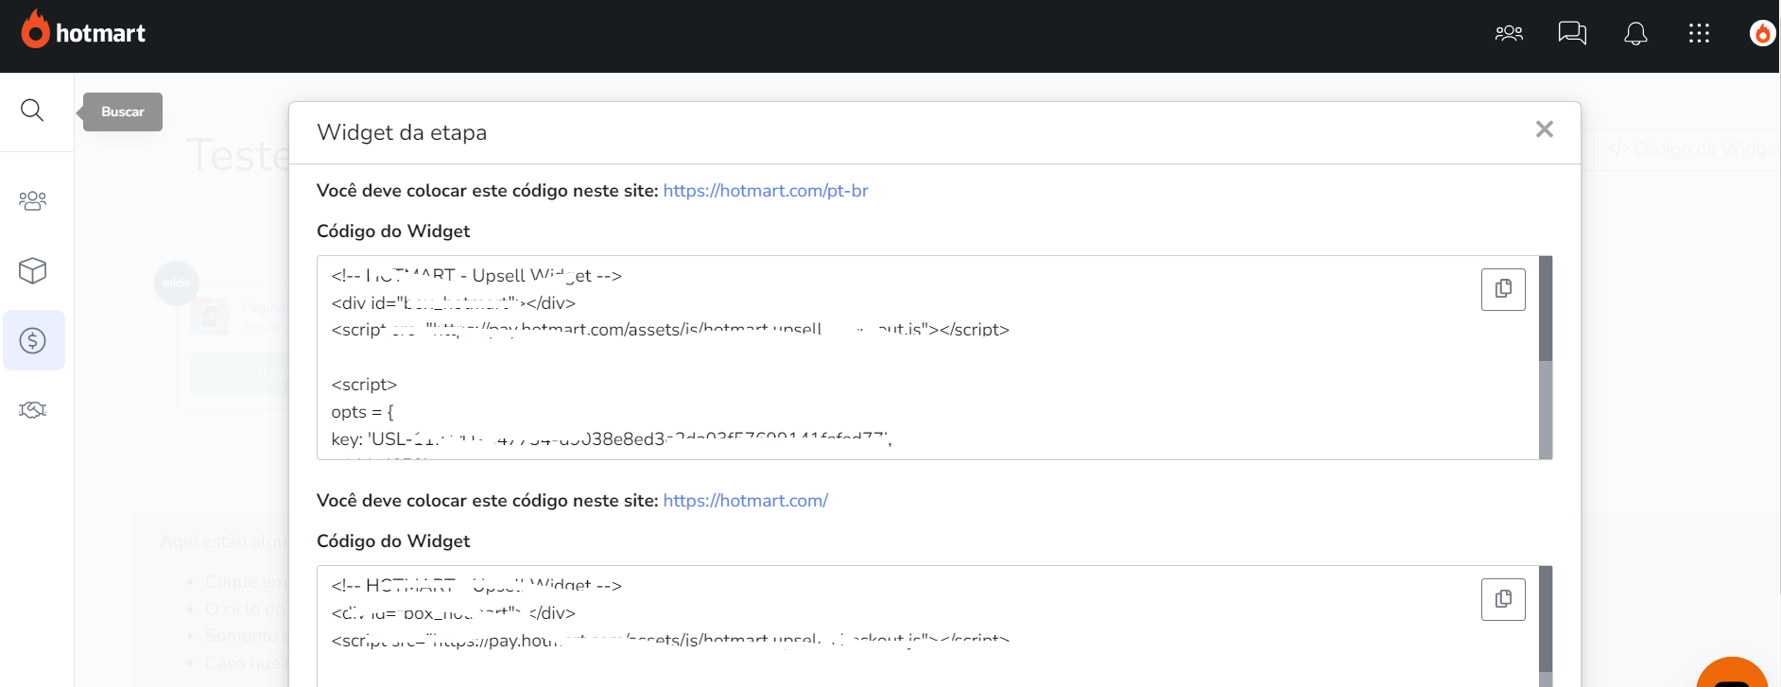Open the orange chat support bubble
This screenshot has height=687, width=1781.
[x=1732, y=673]
